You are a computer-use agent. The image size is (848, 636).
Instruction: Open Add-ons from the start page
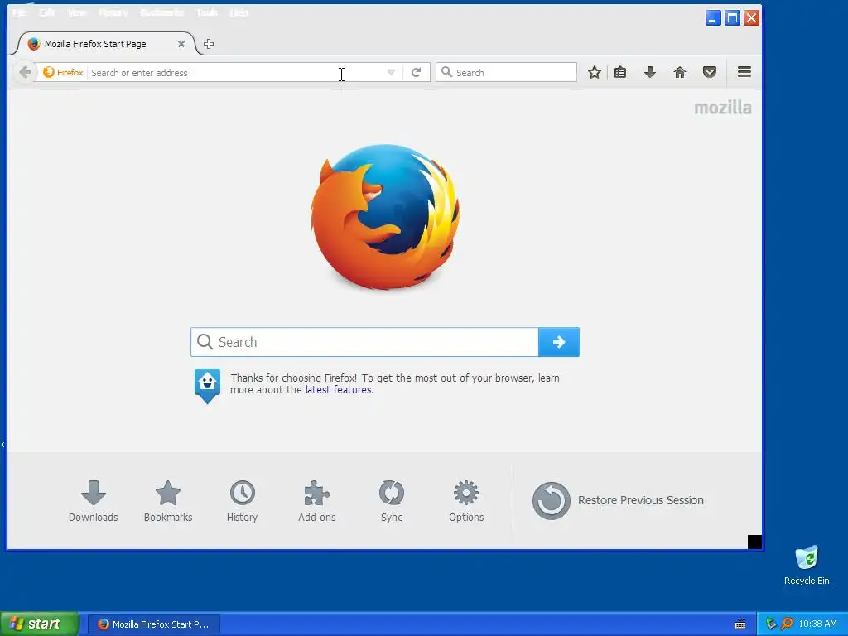click(x=317, y=501)
